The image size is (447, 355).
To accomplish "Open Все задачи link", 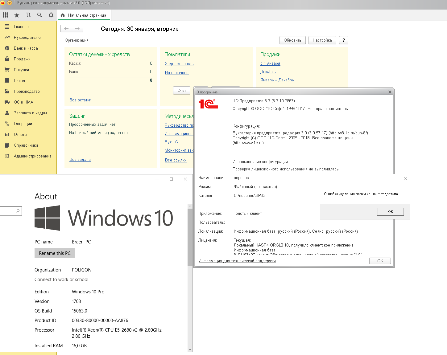I will click(x=80, y=160).
